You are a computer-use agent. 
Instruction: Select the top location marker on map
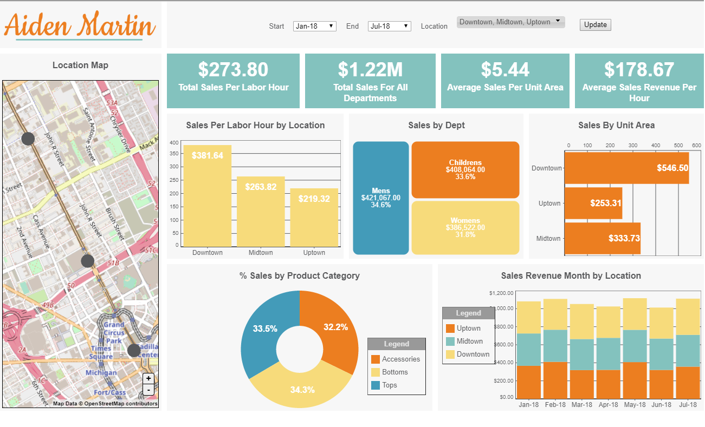click(x=28, y=139)
